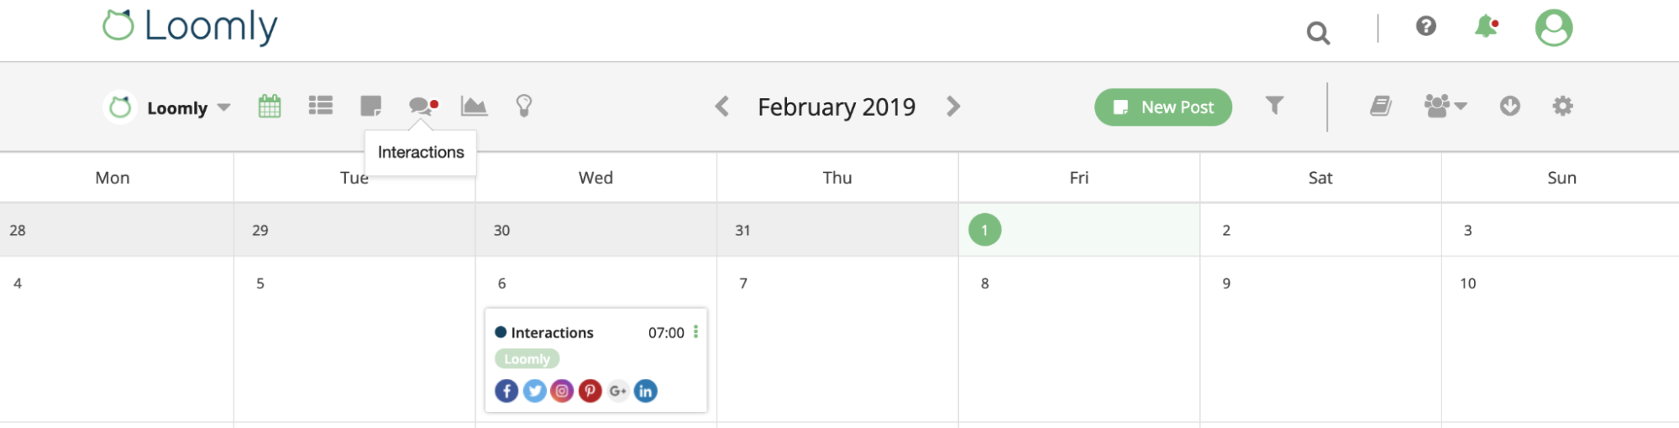Click the post ideas lightbulb icon
This screenshot has width=1679, height=428.
[524, 106]
